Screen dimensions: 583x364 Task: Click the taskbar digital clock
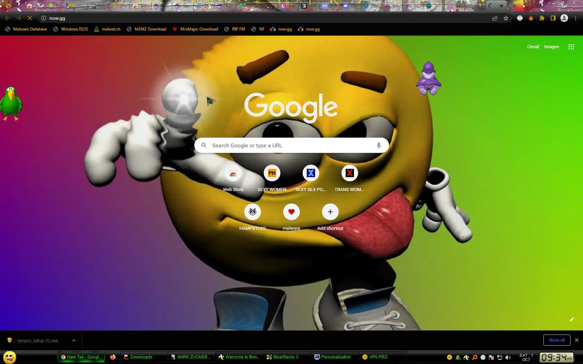[x=557, y=357]
